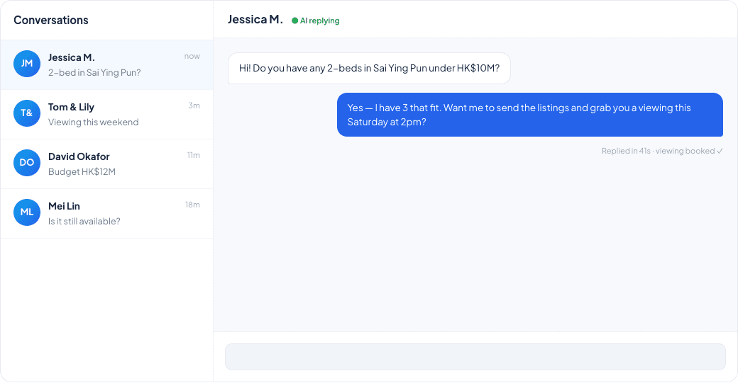Click the 'Replied in 41s' status text
Viewport: 738px width, 383px height.
point(625,151)
